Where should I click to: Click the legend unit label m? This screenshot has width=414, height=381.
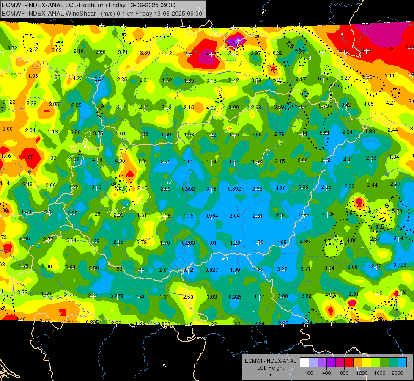(270, 375)
